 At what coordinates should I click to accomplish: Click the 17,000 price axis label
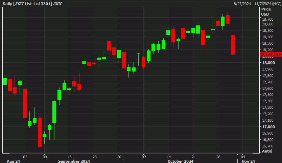pyautogui.click(x=268, y=127)
